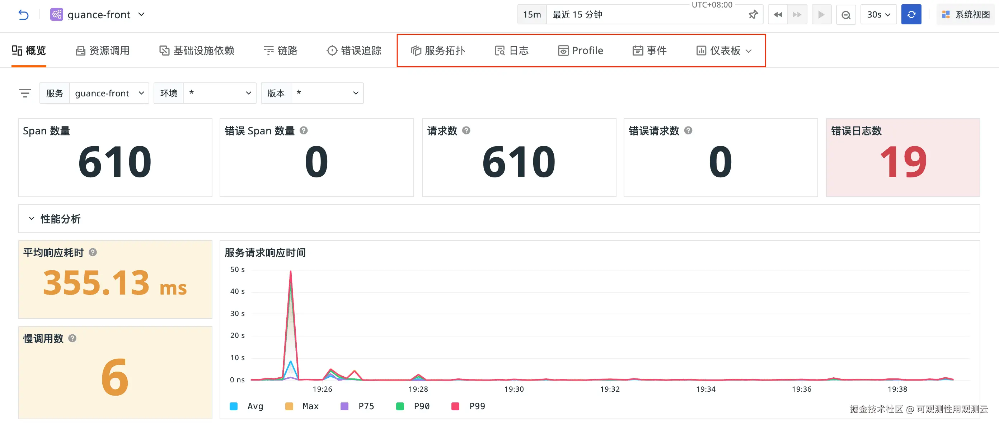999x425 pixels.
Task: Switch to the 链路 tab
Action: [280, 51]
